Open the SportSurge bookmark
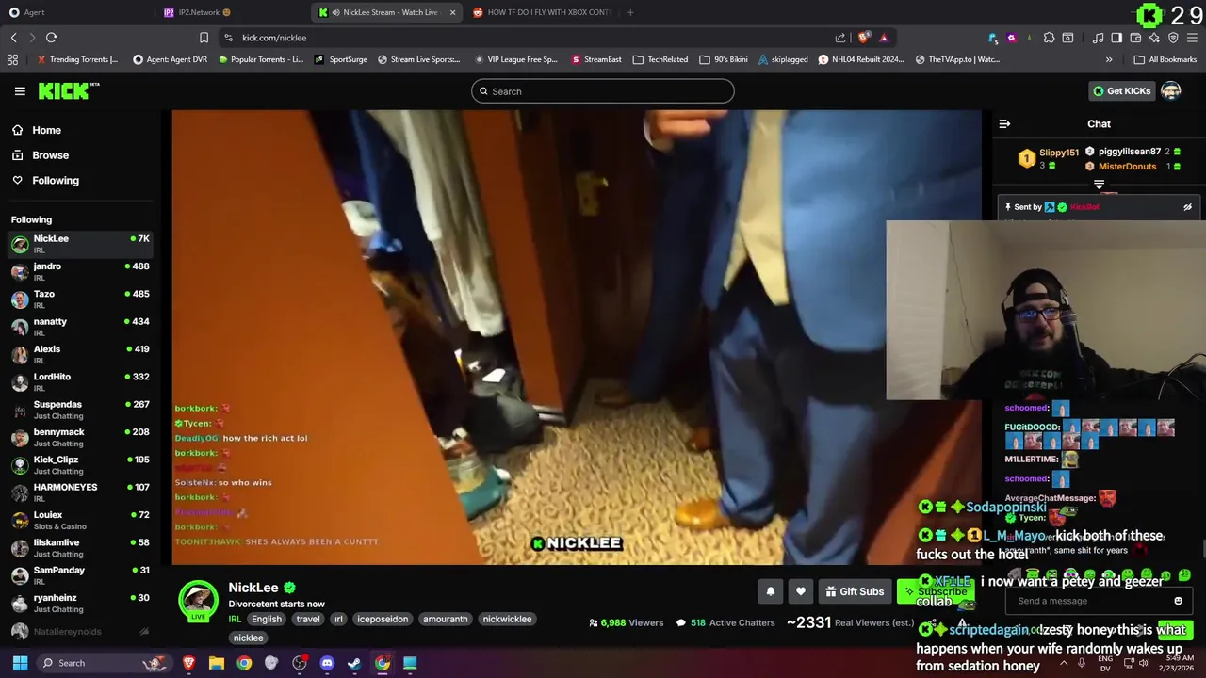 (x=341, y=59)
